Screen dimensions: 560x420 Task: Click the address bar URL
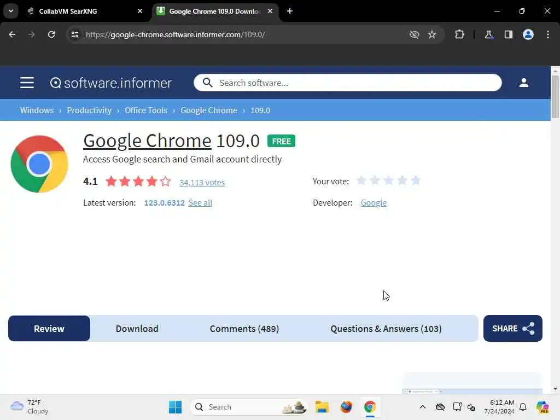coord(175,34)
